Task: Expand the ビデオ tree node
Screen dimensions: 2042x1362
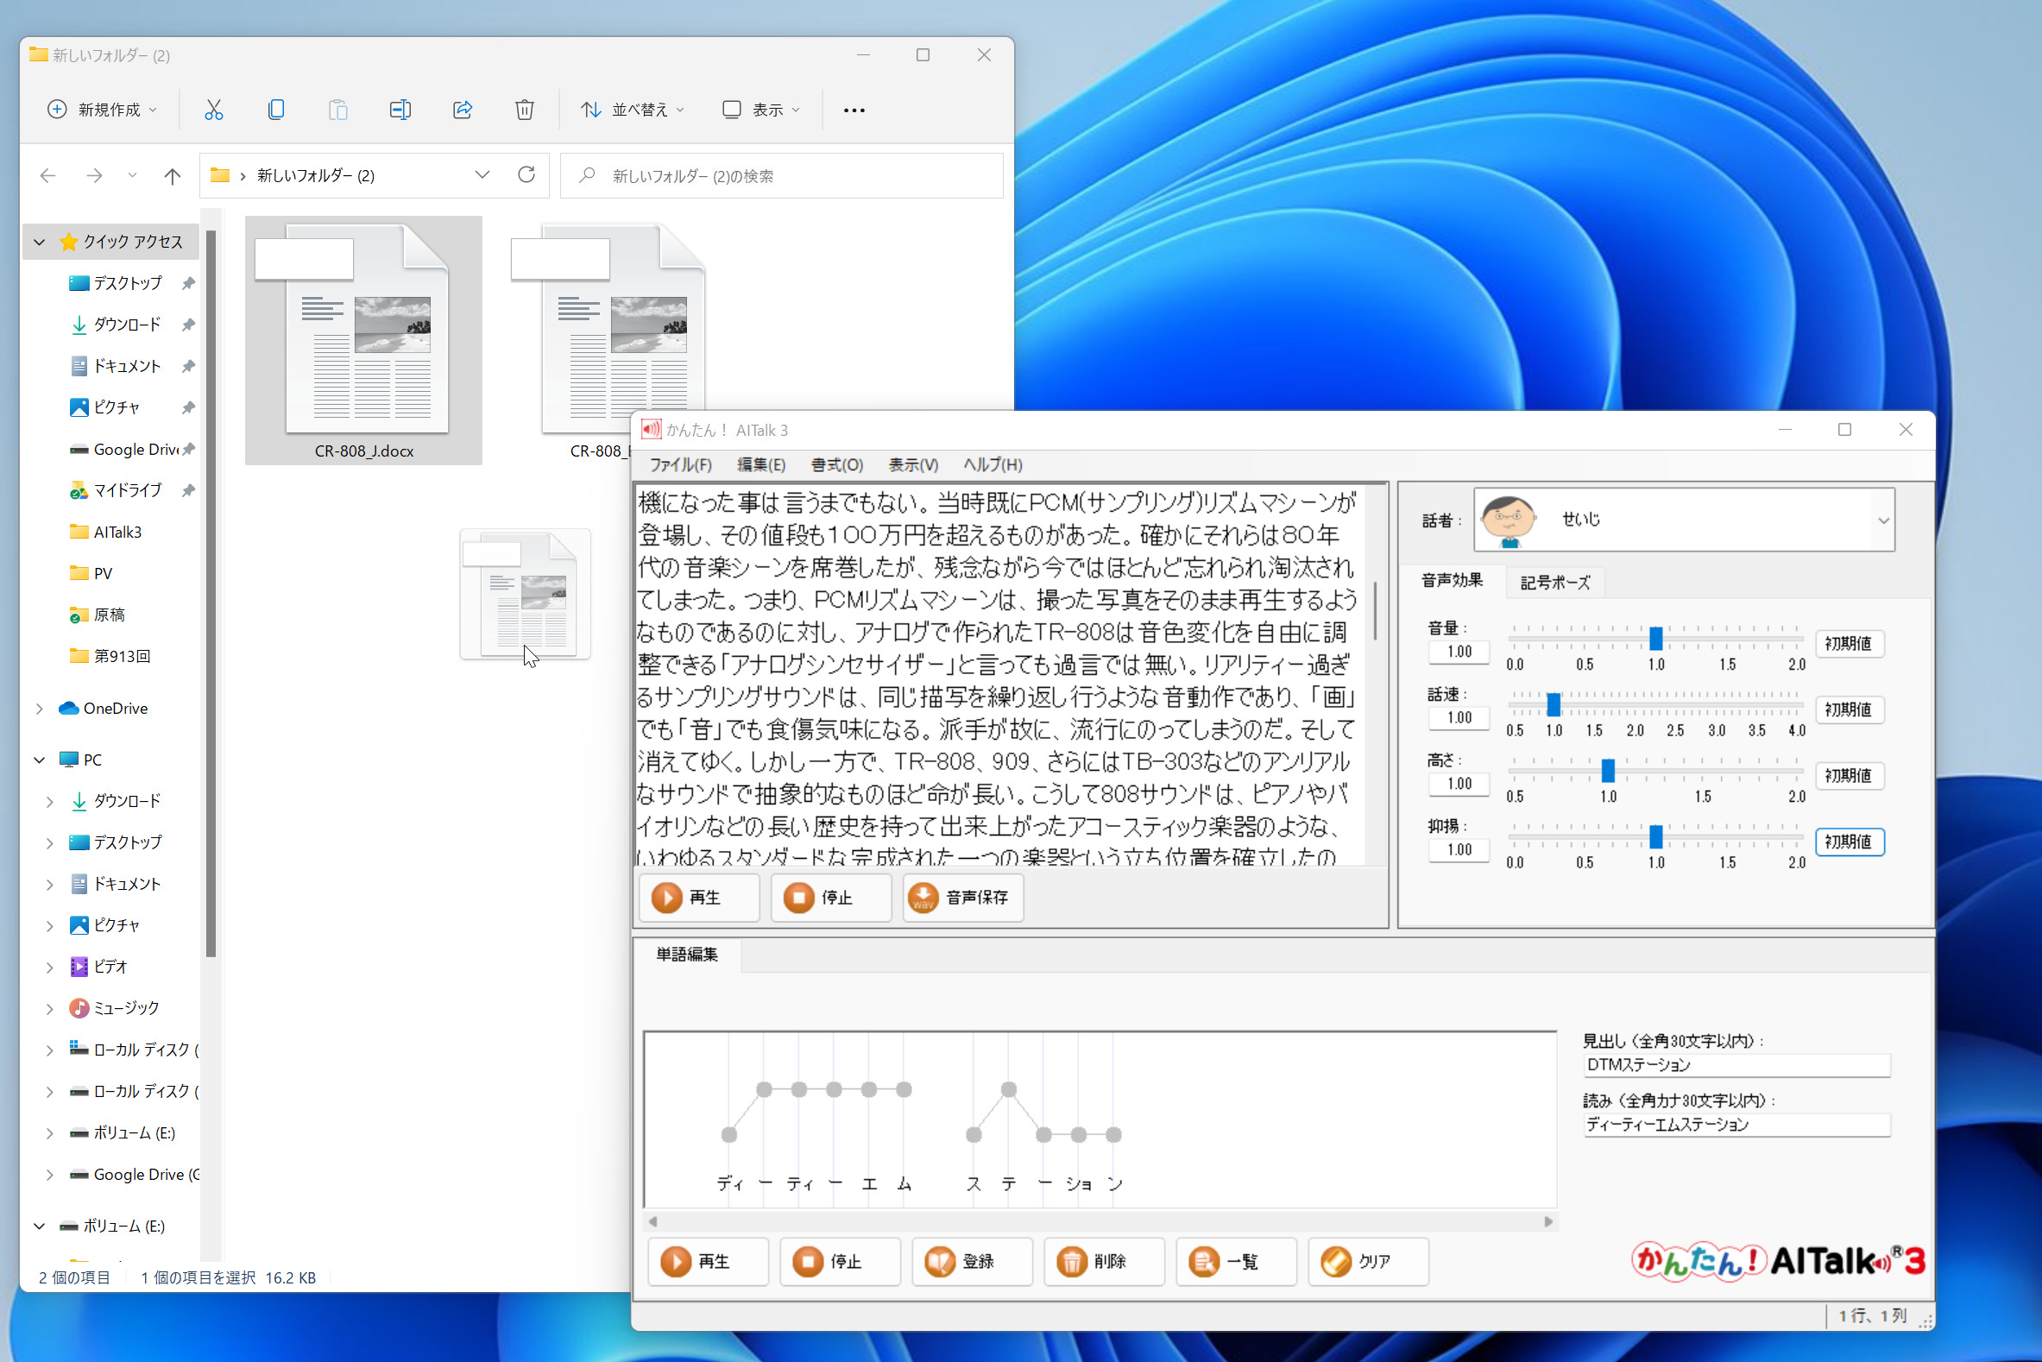Action: pos(49,967)
